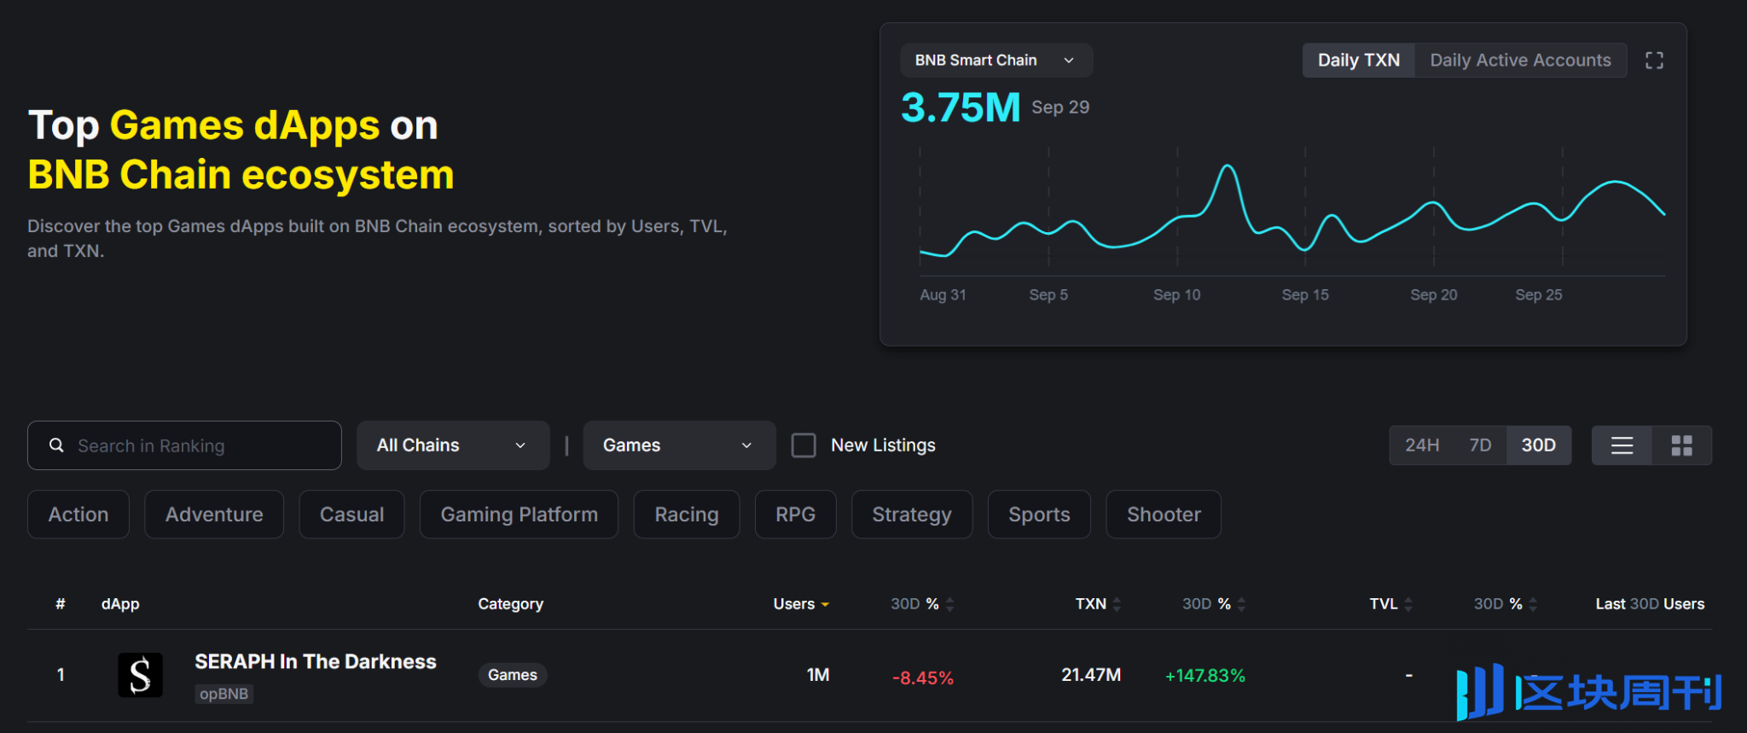Viewport: 1747px width, 733px height.
Task: Open the All Chains dropdown
Action: coord(453,445)
